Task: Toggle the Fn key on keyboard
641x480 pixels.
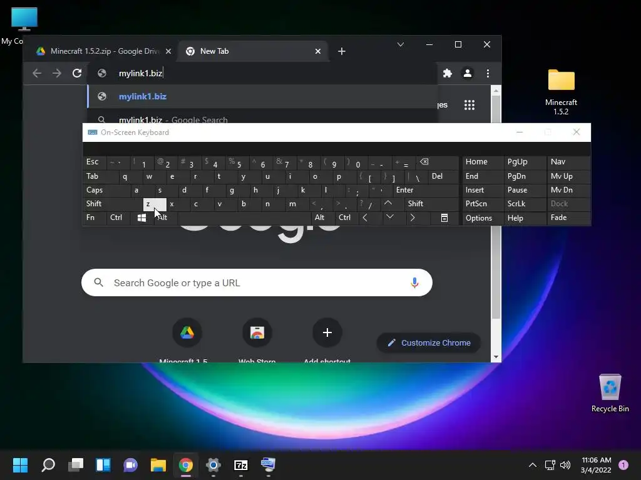Action: [x=95, y=218]
